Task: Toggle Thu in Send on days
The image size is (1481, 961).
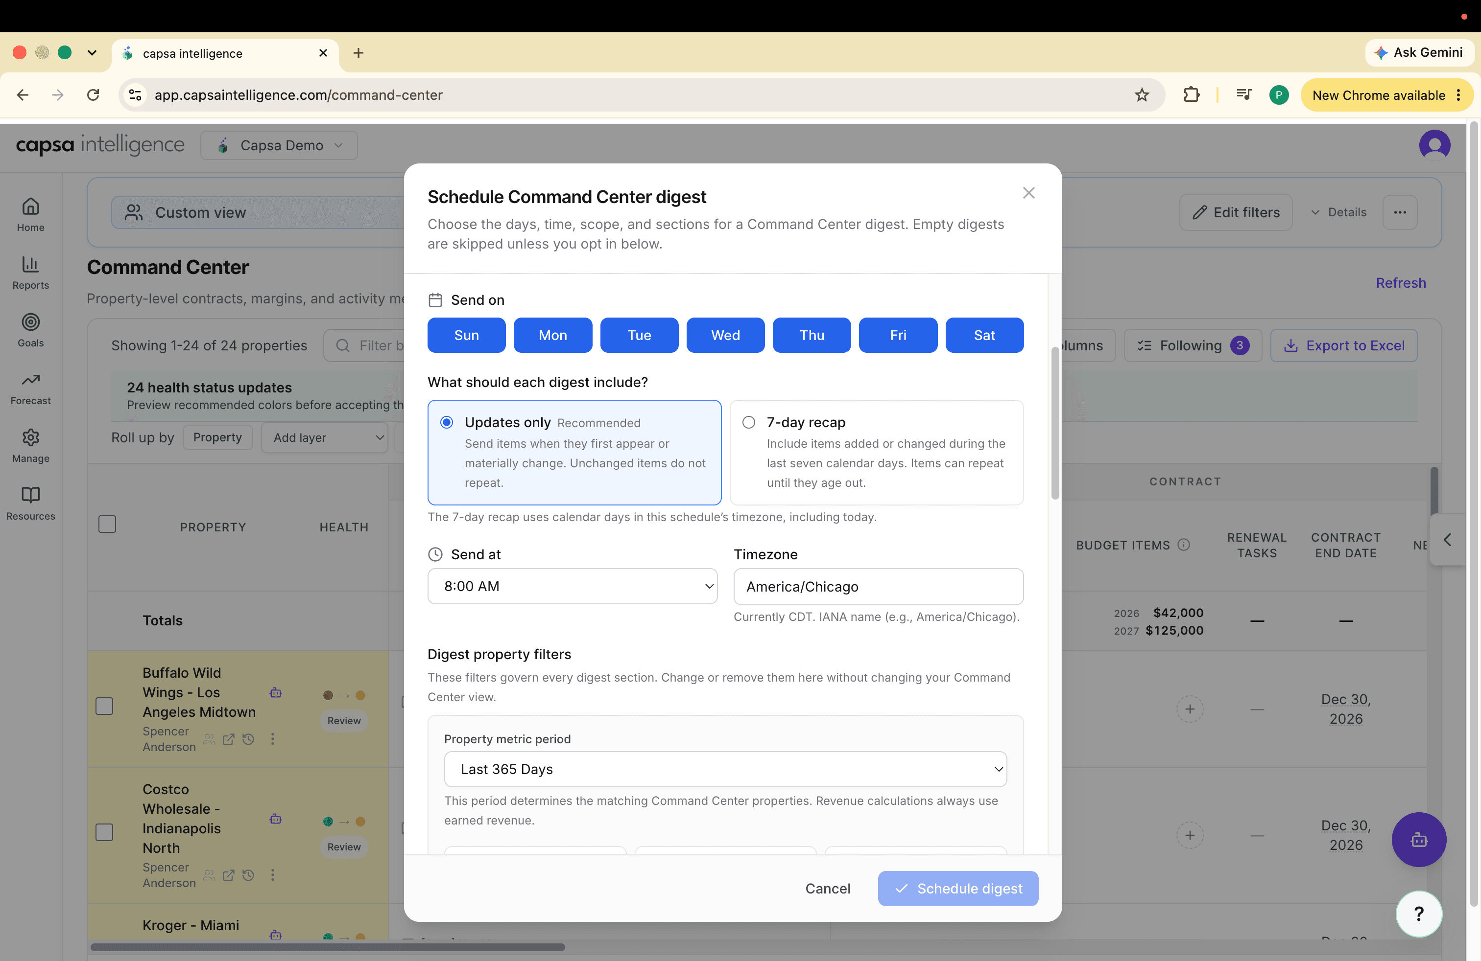Action: (812, 335)
